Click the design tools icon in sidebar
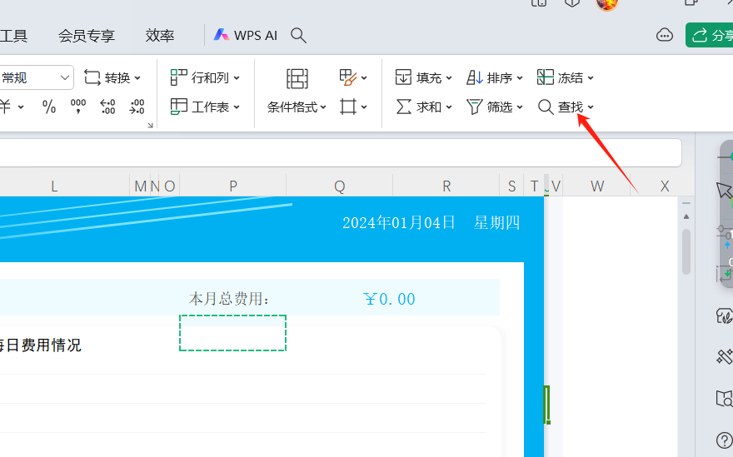The width and height of the screenshot is (733, 457). click(x=724, y=356)
